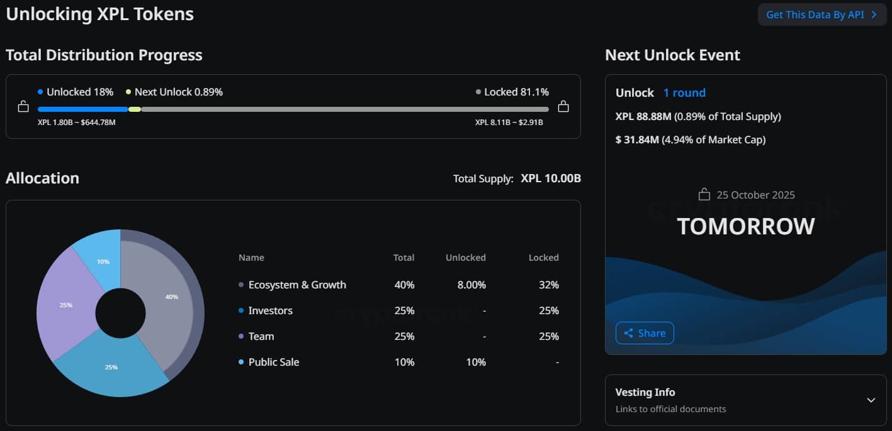This screenshot has width=892, height=431.
Task: Select the Investors blue dot in allocation table
Action: click(x=240, y=310)
